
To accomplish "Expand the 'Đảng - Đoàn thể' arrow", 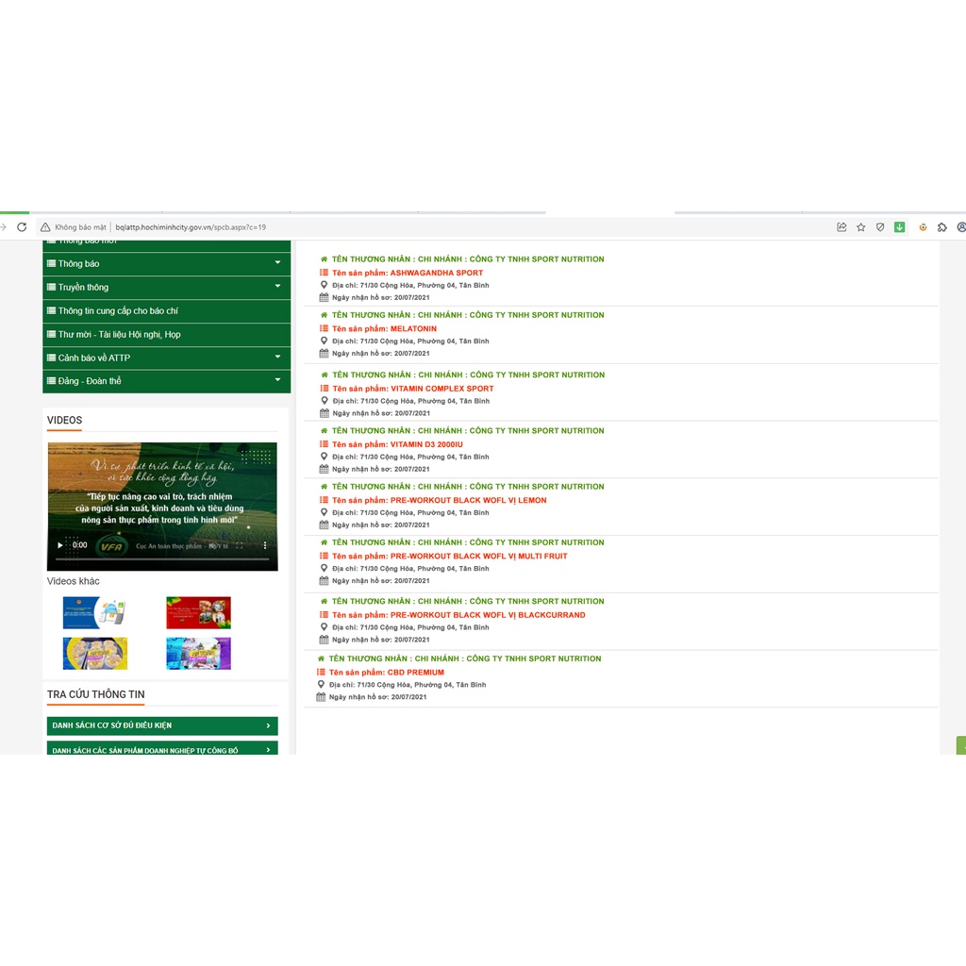I will point(277,380).
